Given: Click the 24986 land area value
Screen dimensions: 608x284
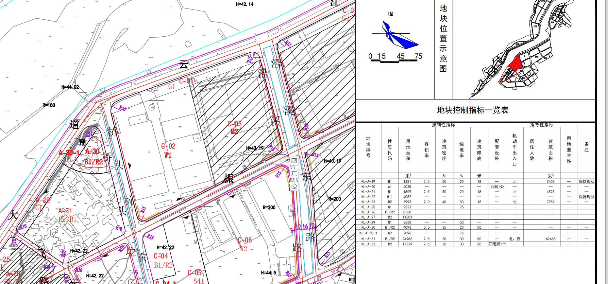Looking at the screenshot, I should coord(407,239).
